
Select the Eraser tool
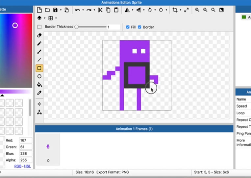pos(39,35)
